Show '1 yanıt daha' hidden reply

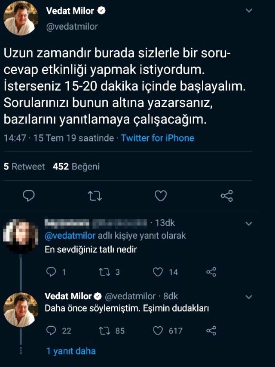(71, 351)
